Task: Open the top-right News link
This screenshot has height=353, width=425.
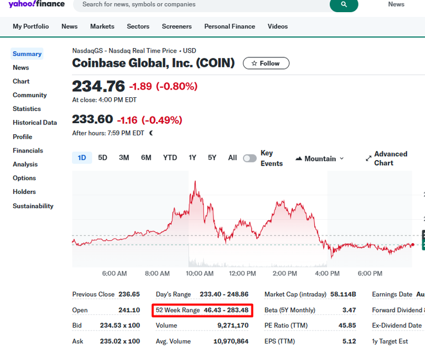Action: pyautogui.click(x=396, y=4)
